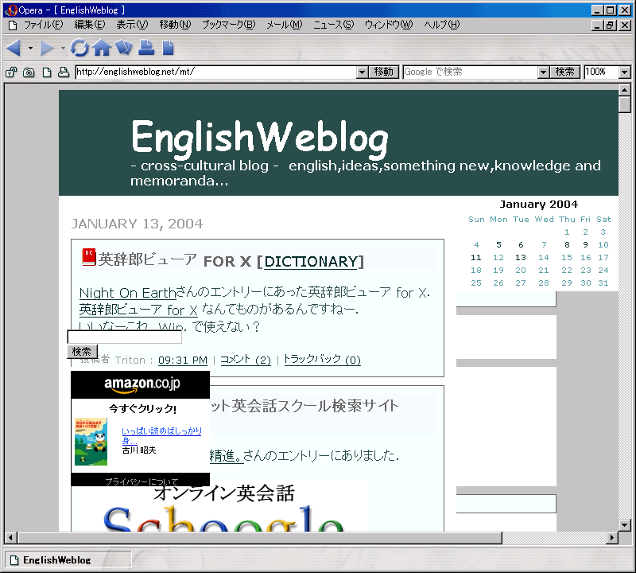Open the 編集(E) menu
636x573 pixels.
click(x=90, y=25)
